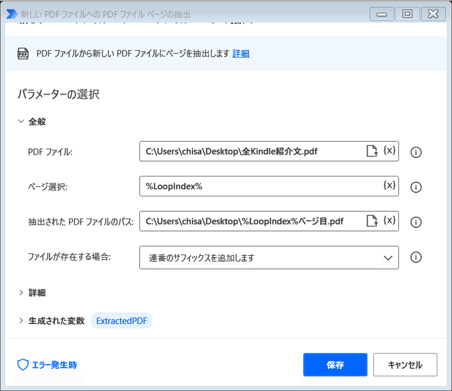452x391 pixels.
Task: Click キャンセル button
Action: point(405,365)
